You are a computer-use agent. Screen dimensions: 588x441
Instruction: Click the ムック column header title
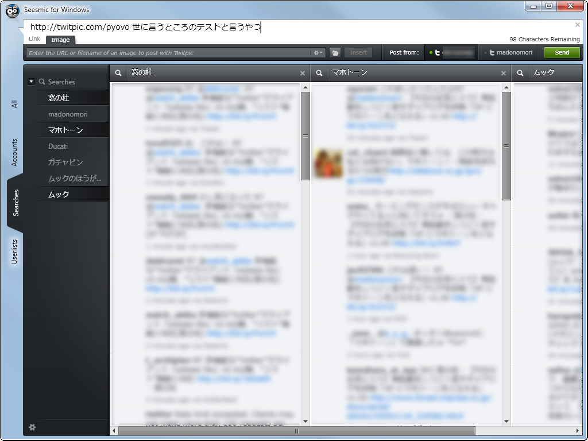[x=544, y=72]
